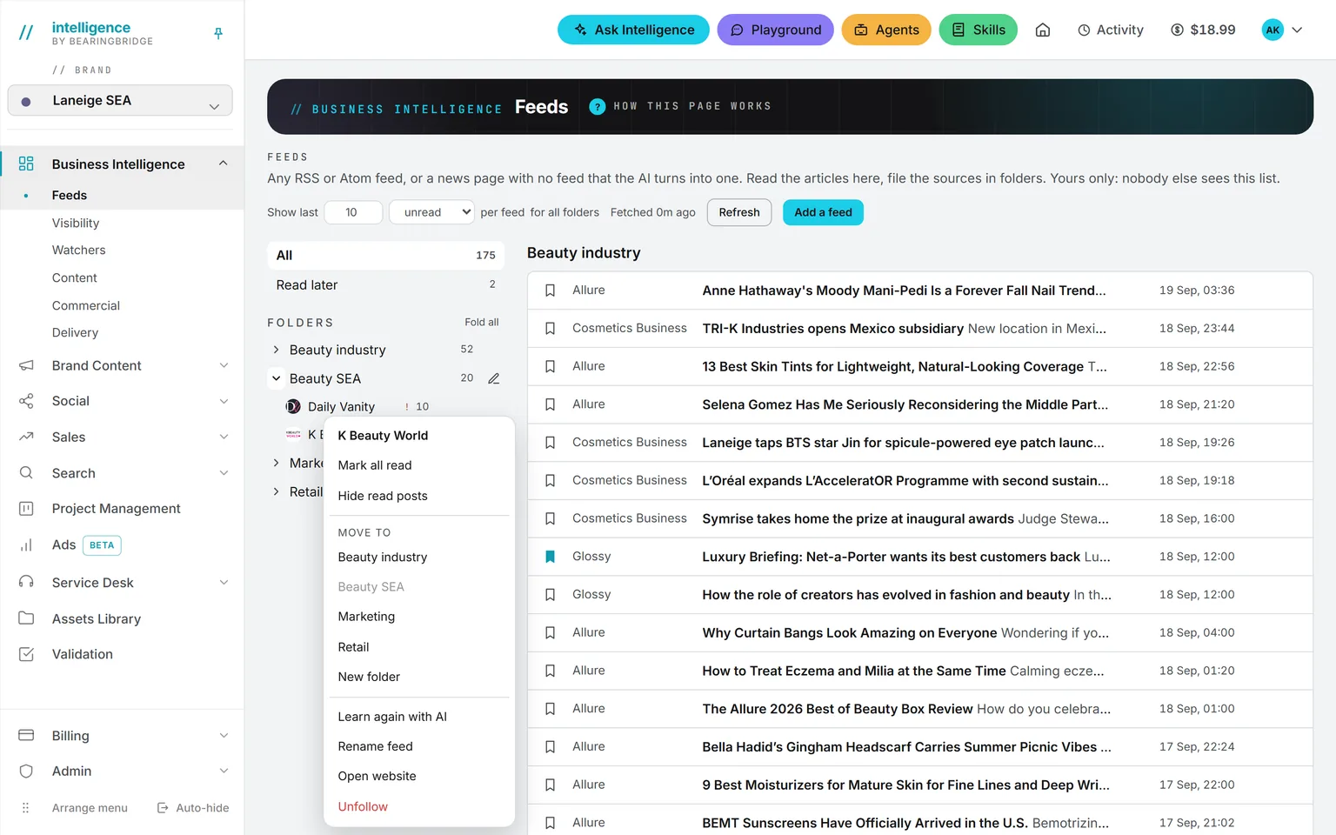
Task: Click the Agents button
Action: point(886,30)
